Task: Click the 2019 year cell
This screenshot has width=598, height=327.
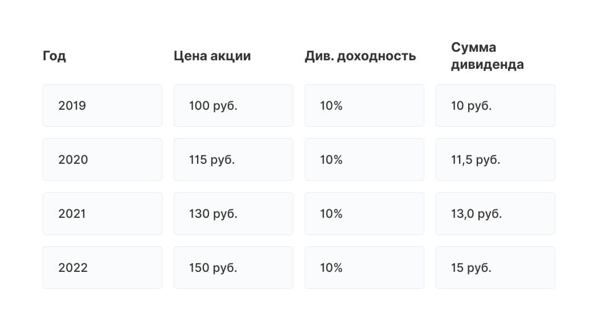Action: click(x=102, y=105)
